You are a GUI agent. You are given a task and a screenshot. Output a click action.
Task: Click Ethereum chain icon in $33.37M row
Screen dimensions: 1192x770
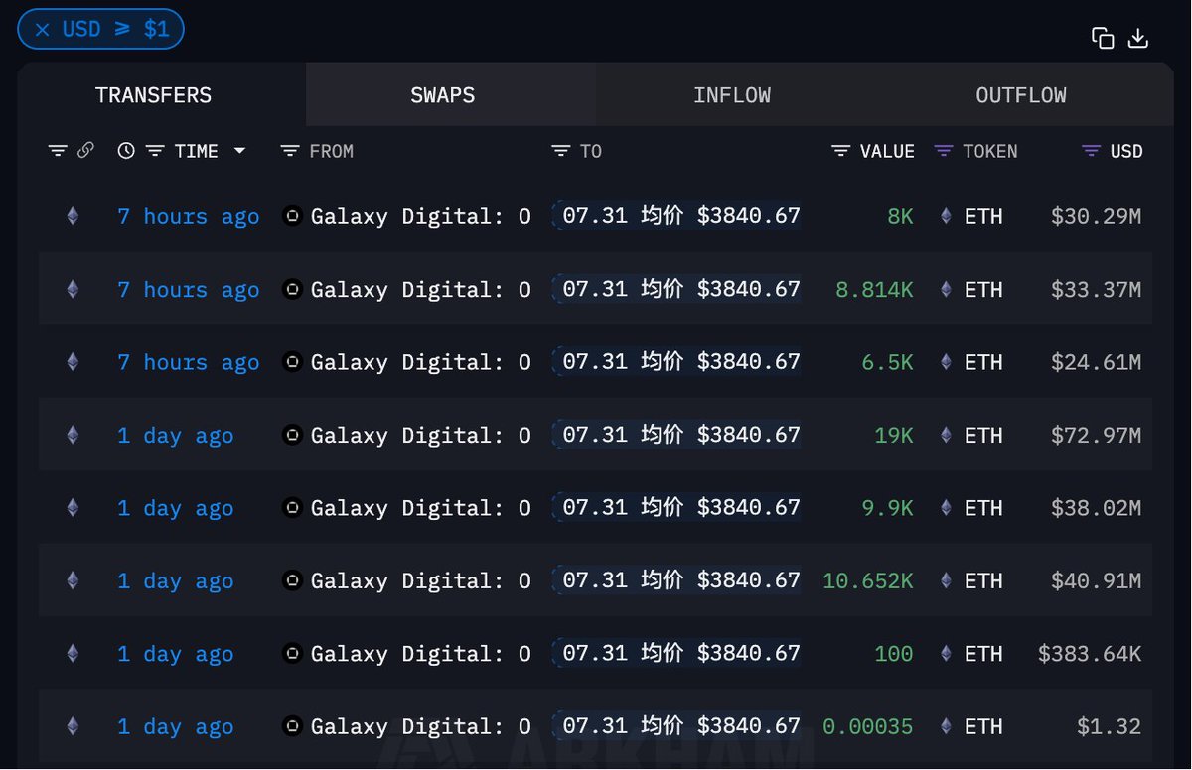[x=73, y=289]
